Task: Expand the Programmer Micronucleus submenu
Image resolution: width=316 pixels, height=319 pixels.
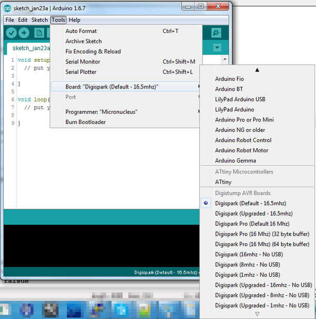Action: pyautogui.click(x=126, y=112)
